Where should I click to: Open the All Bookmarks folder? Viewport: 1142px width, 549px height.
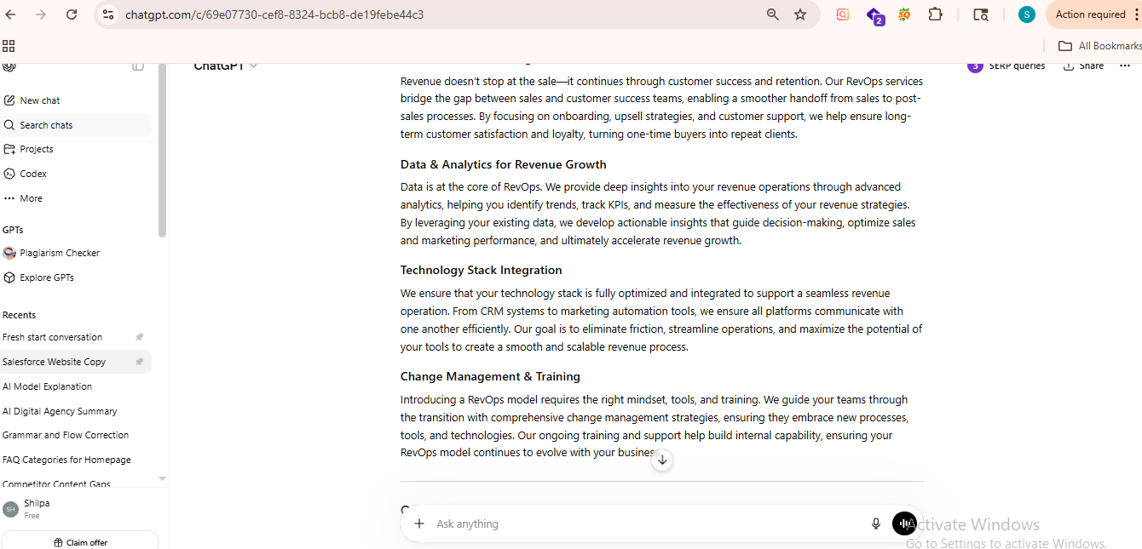pos(1099,46)
